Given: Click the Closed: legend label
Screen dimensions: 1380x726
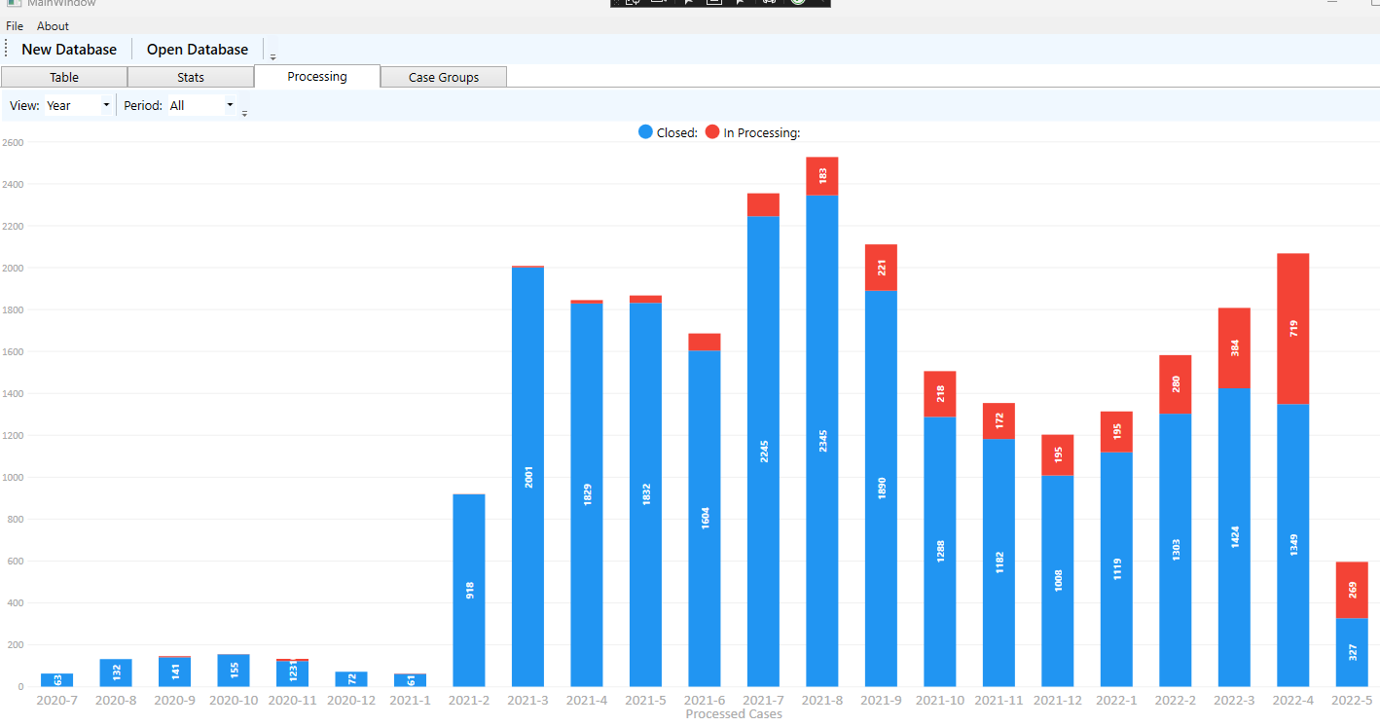Looking at the screenshot, I should tap(677, 133).
